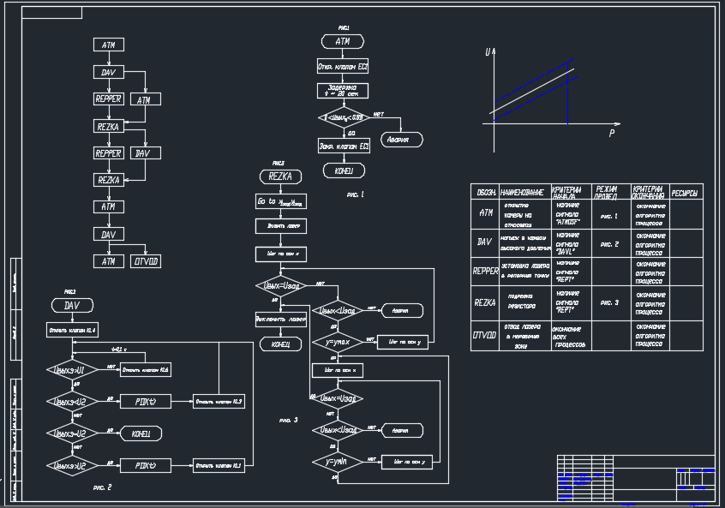The height and width of the screenshot is (508, 725).
Task: Click the 'КРИТЕРИИ НАЧАЛА' table header
Action: point(572,192)
